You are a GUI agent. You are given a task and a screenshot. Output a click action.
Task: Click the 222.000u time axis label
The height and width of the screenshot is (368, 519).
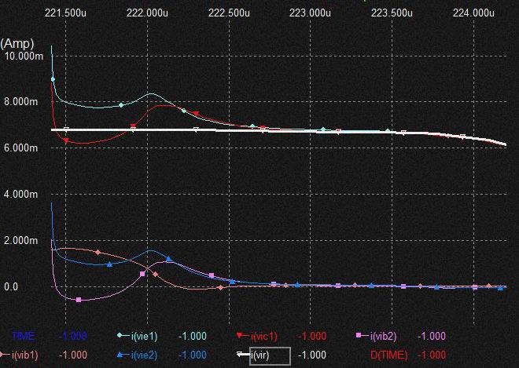coord(147,13)
